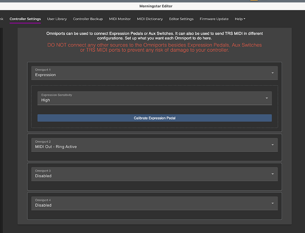Open the Firmware Update tab
305x233 pixels.
click(x=214, y=19)
